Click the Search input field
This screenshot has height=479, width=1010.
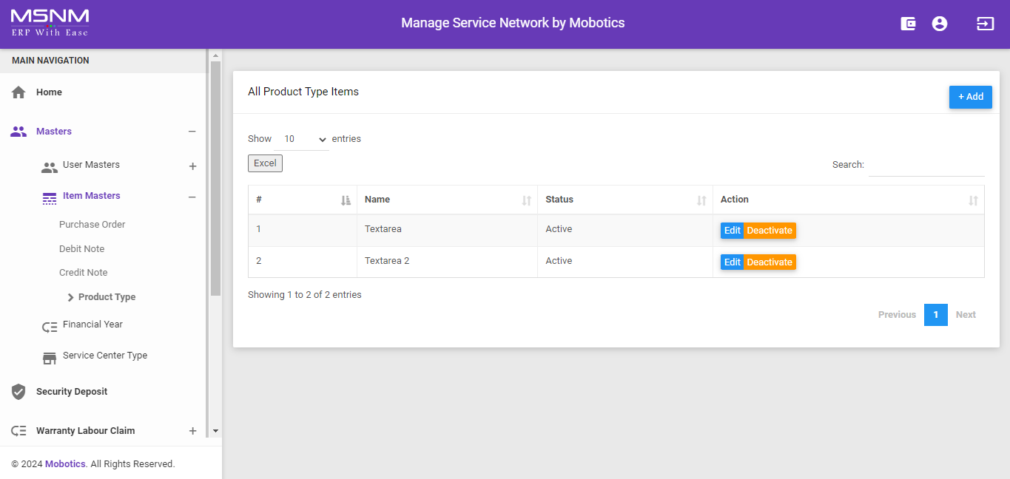(926, 165)
